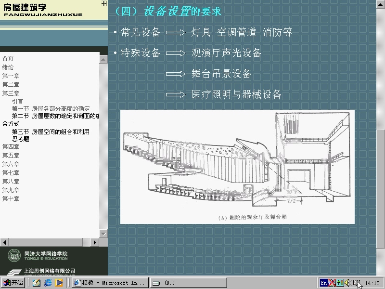Open 思考题 under chapter three

(x=21, y=139)
